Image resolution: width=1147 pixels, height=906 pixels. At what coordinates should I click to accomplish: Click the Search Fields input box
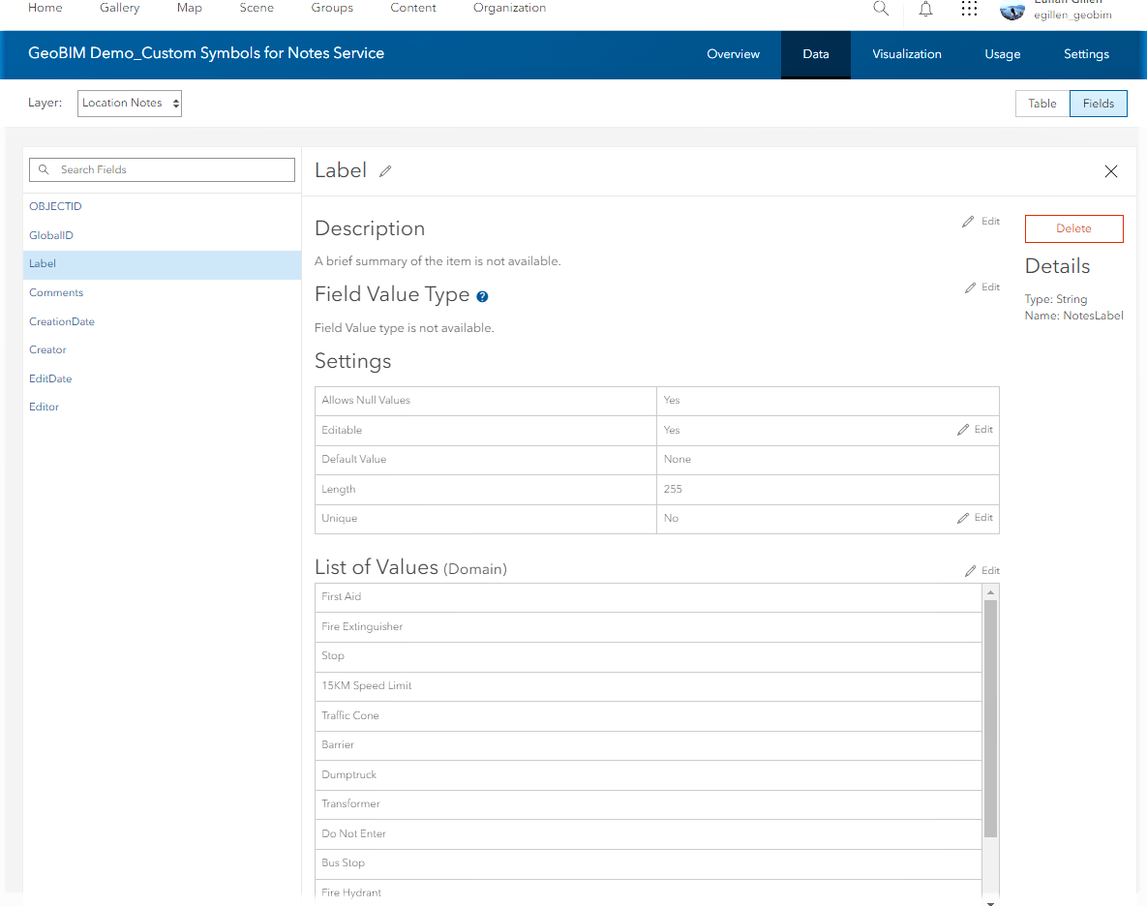click(162, 169)
